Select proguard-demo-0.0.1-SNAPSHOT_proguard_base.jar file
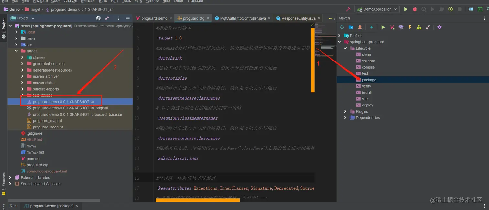The image size is (489, 210). coord(78,114)
